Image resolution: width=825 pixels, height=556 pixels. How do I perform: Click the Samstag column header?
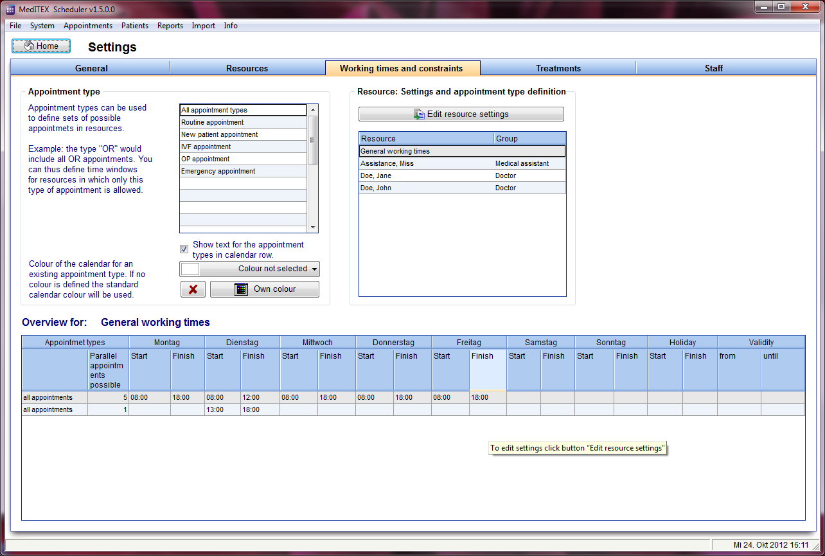541,343
